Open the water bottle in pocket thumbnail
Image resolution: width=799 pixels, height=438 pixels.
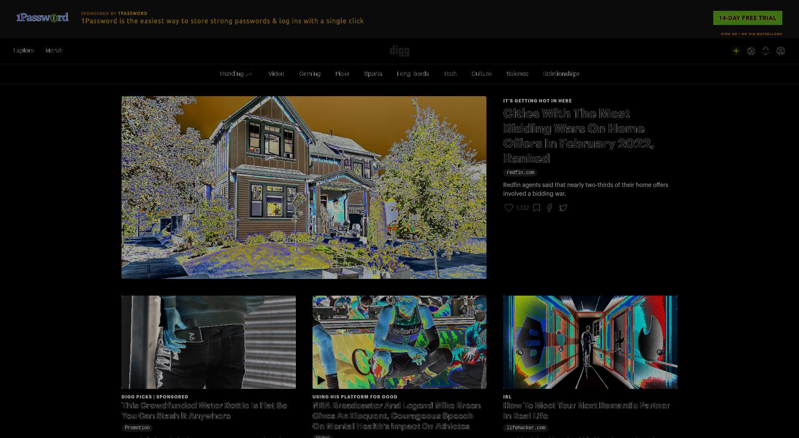tap(208, 342)
